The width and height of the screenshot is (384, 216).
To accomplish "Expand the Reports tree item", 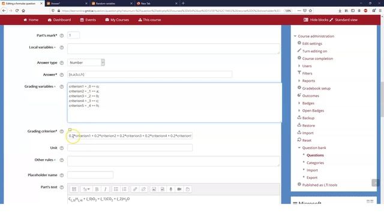I will (x=299, y=80).
